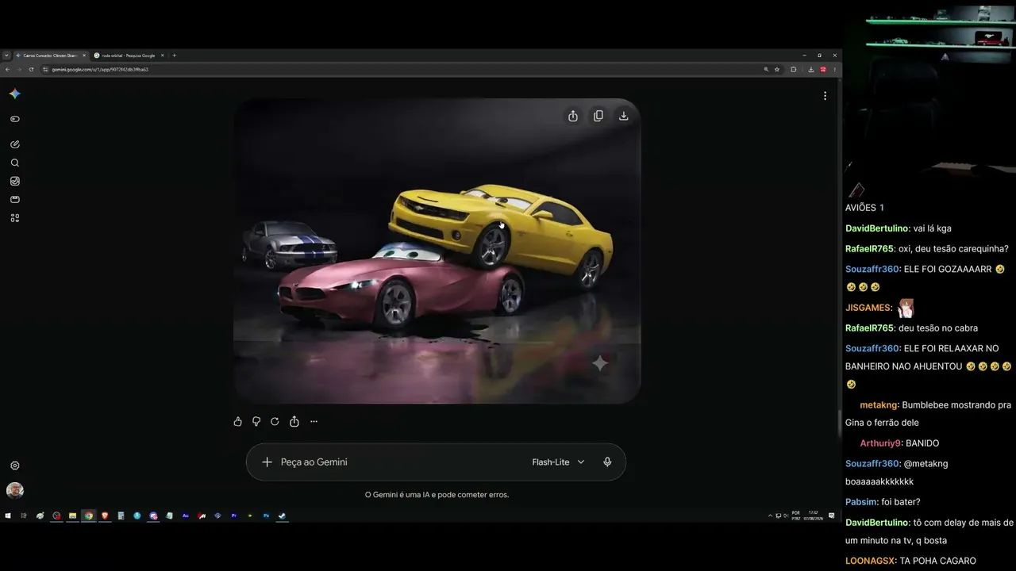
Task: Click the 'O Gemini é uma IA' disclaimer
Action: [x=437, y=494]
